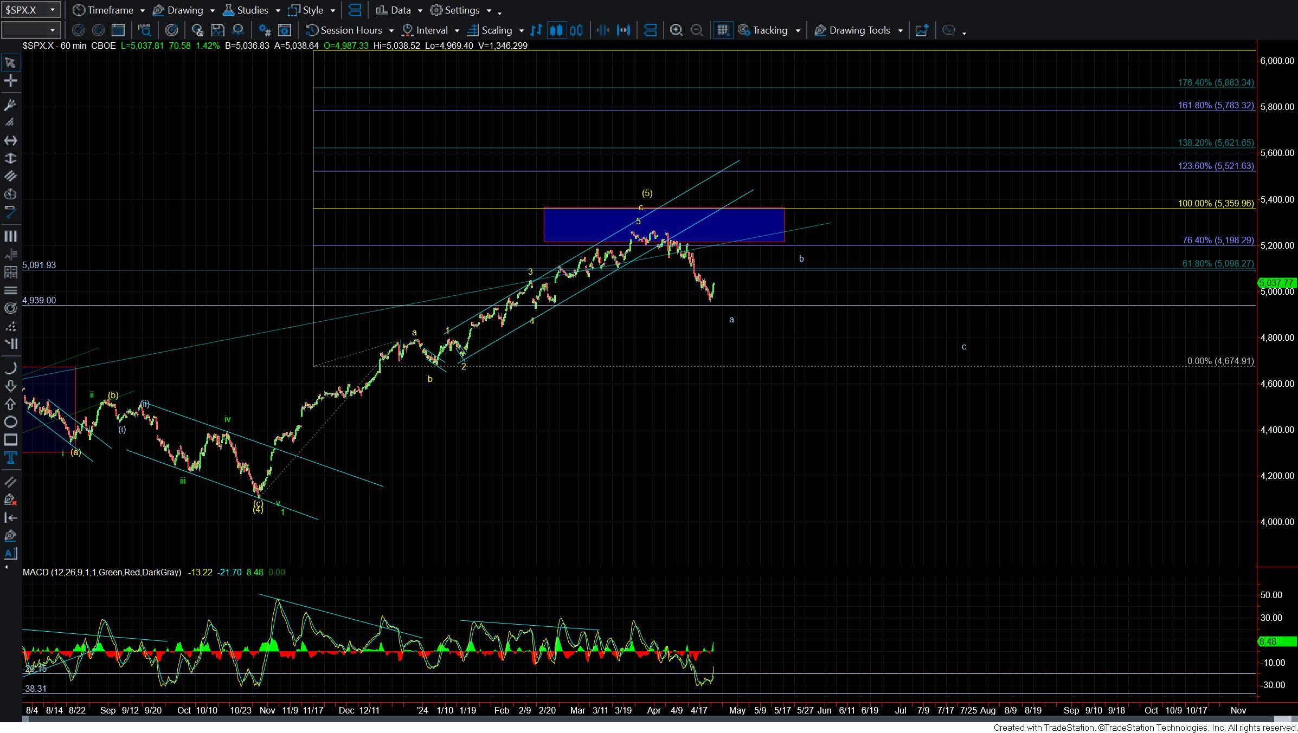Select the parallel lines tool
This screenshot has width=1298, height=733.
tap(10, 176)
